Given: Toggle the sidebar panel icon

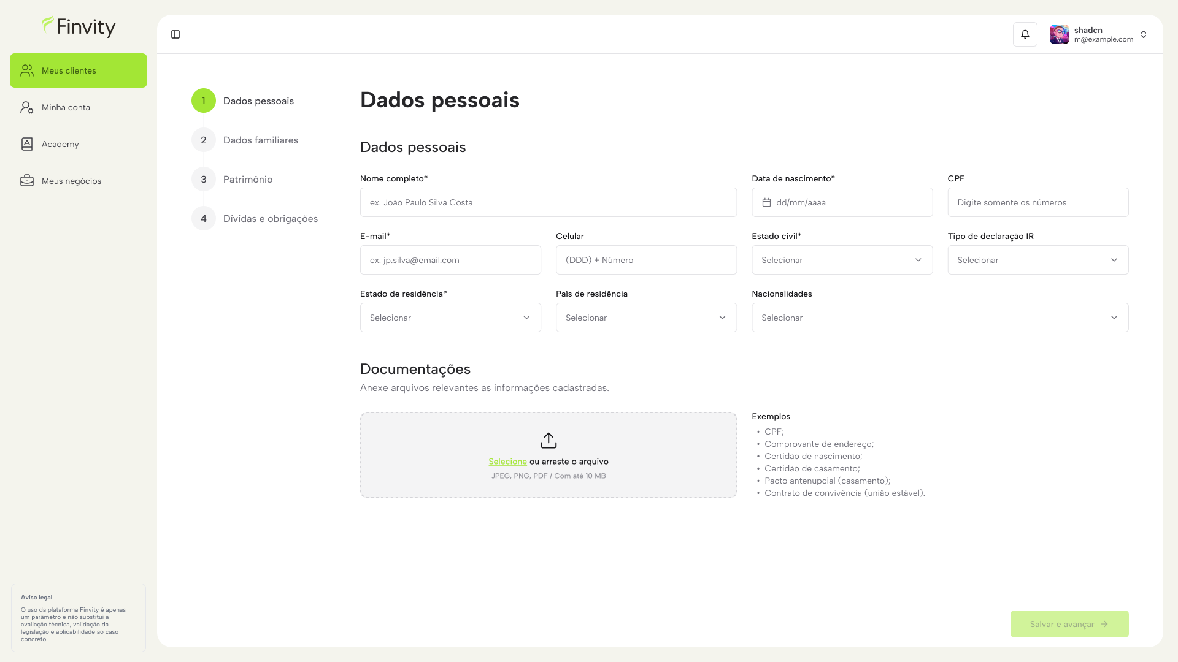Looking at the screenshot, I should click(x=175, y=34).
